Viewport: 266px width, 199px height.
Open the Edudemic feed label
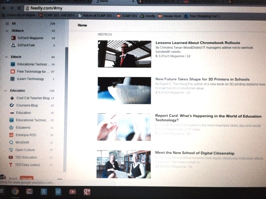[23, 127]
